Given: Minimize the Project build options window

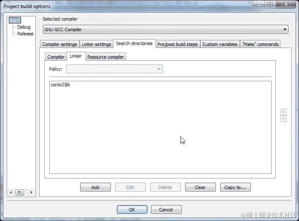Looking at the screenshot, I should point(259,4).
